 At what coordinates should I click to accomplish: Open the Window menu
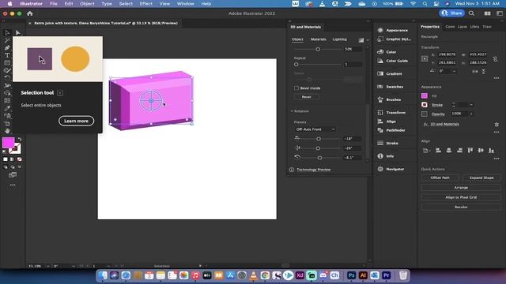coord(185,4)
